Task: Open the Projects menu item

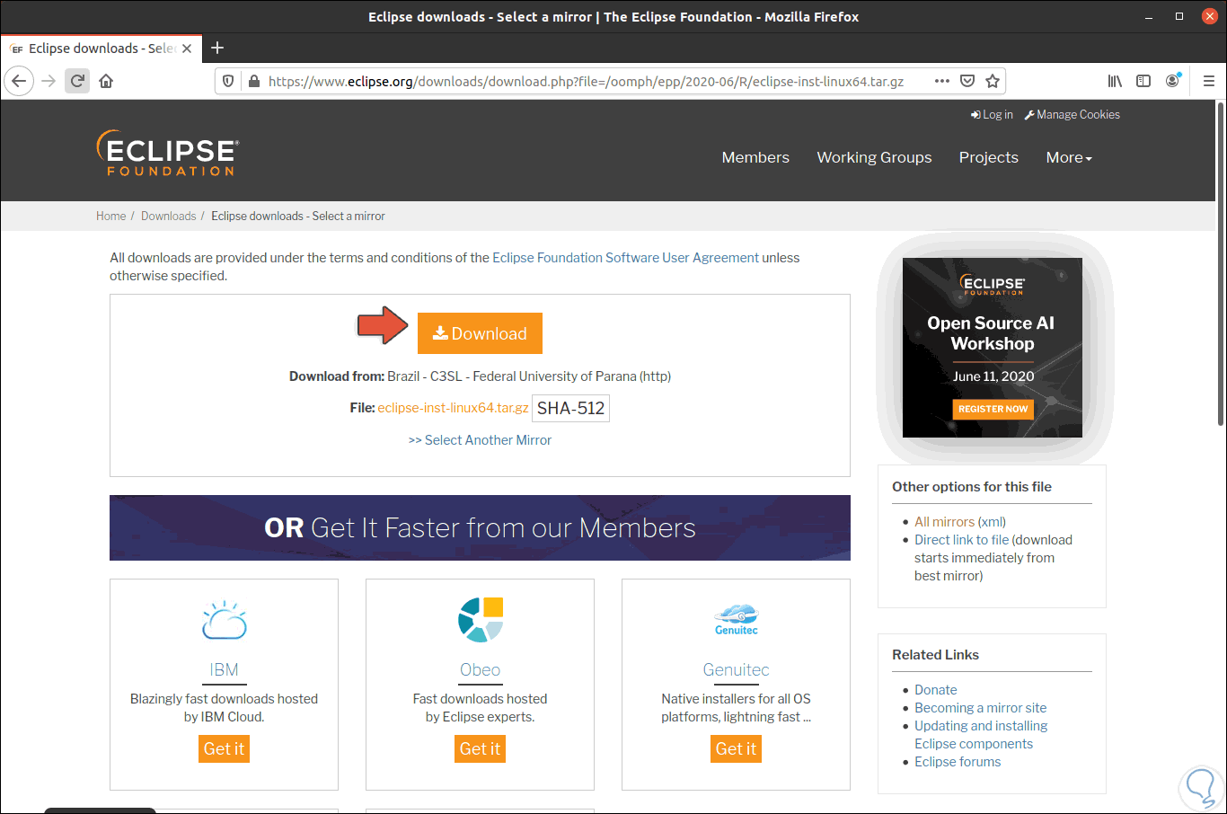Action: click(989, 157)
